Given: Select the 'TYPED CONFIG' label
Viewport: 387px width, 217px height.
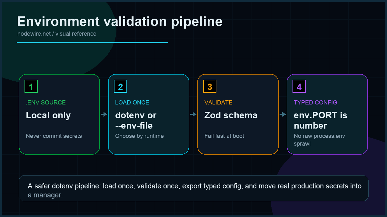Looking at the screenshot, I should [x=315, y=103].
